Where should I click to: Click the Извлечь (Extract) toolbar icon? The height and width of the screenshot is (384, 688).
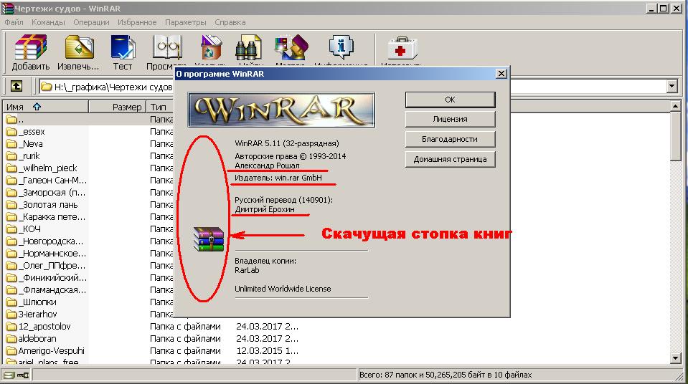pyautogui.click(x=79, y=52)
